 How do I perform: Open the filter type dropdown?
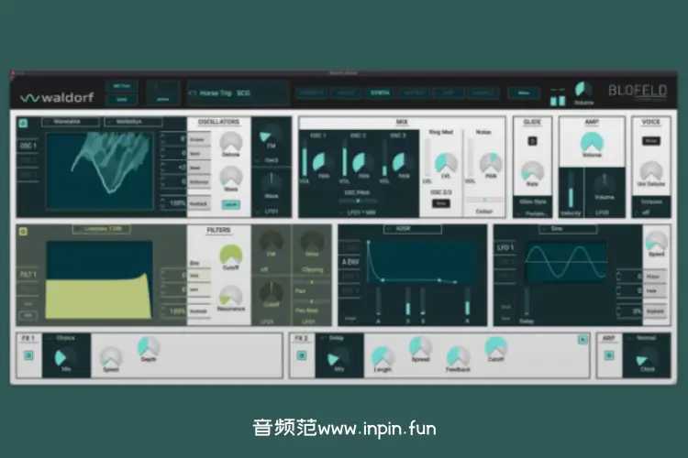pos(102,229)
